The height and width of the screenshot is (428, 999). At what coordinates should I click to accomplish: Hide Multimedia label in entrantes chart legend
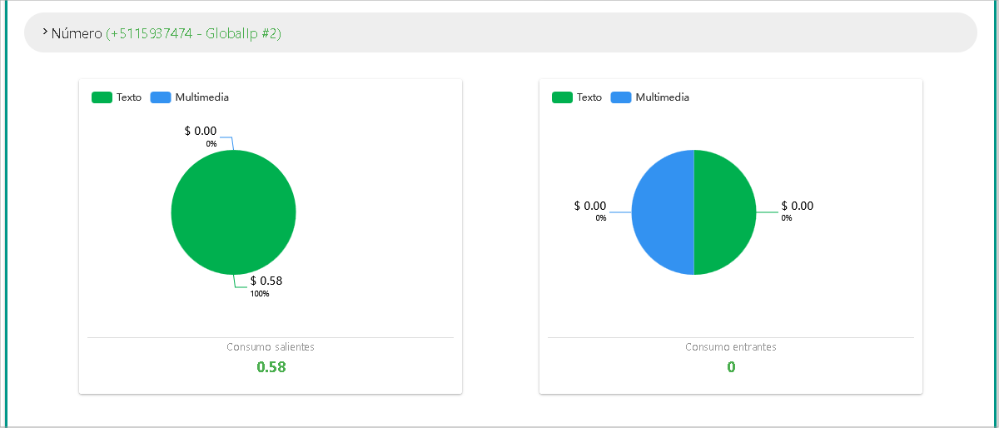click(662, 97)
